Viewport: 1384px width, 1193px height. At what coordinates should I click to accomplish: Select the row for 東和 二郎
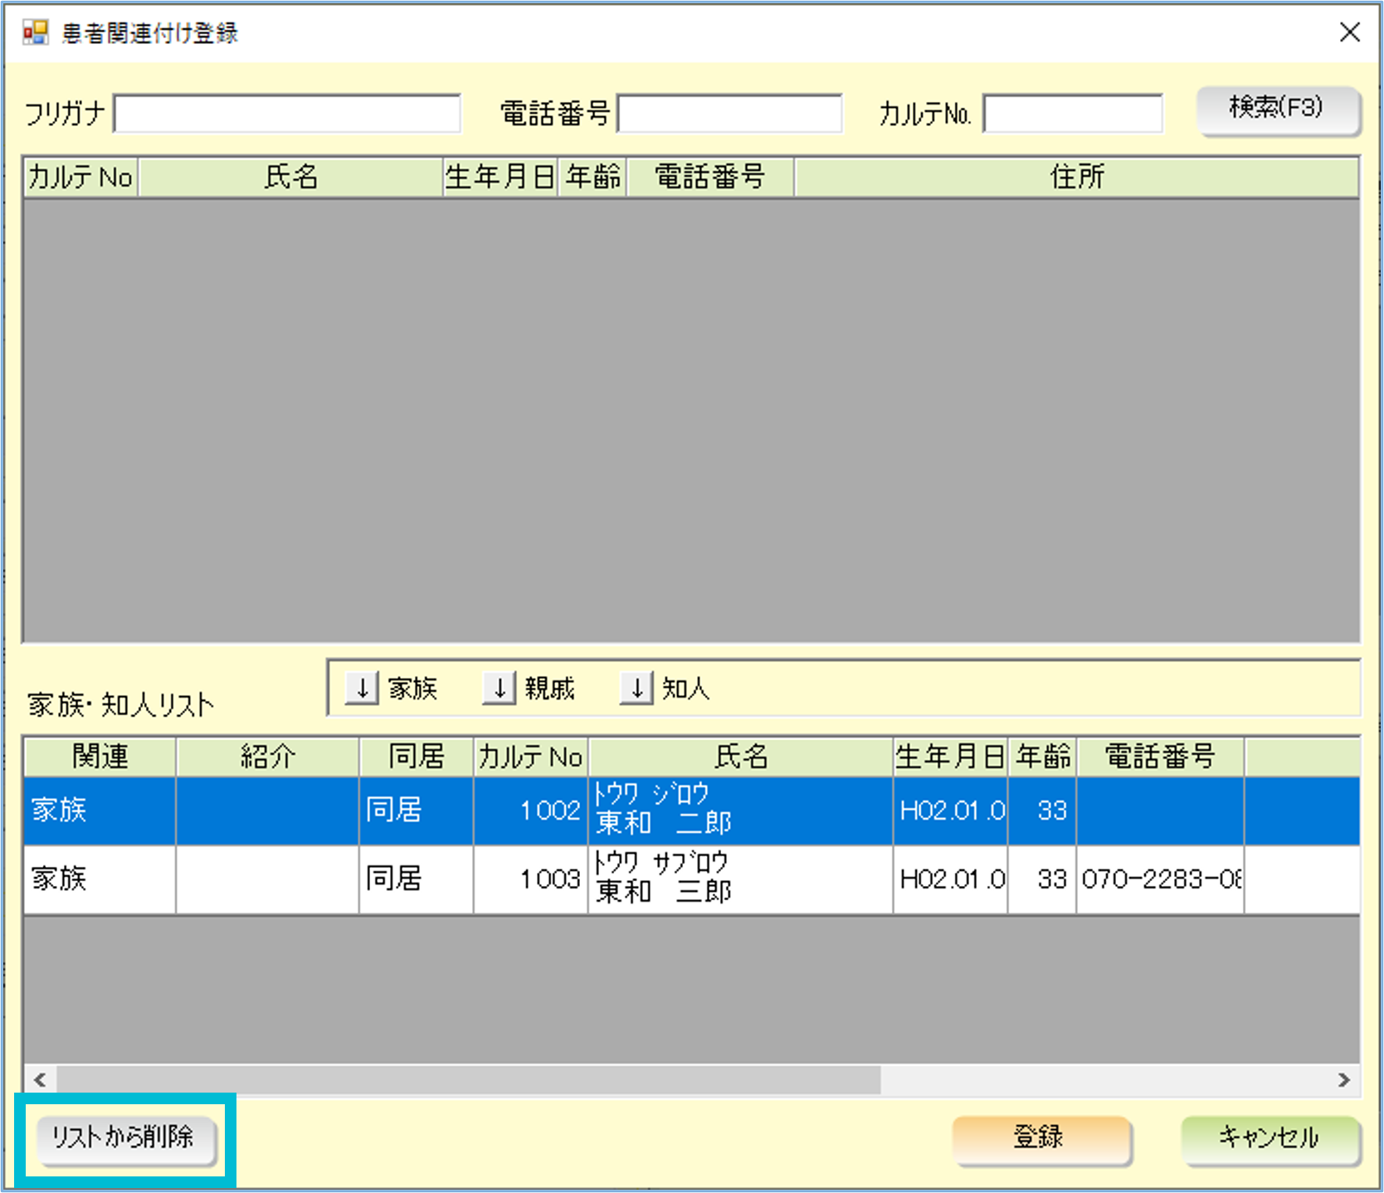click(x=664, y=811)
